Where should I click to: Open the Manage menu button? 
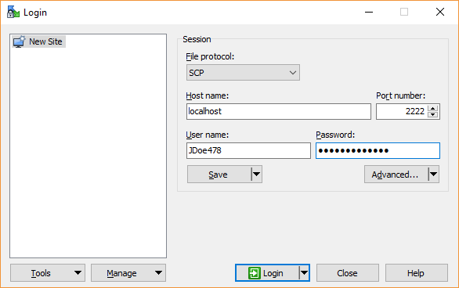(128, 273)
